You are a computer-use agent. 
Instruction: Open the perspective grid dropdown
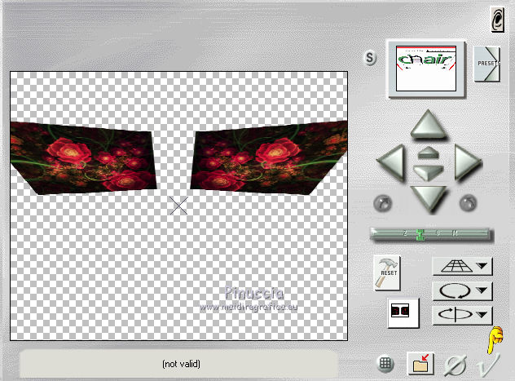pos(463,266)
